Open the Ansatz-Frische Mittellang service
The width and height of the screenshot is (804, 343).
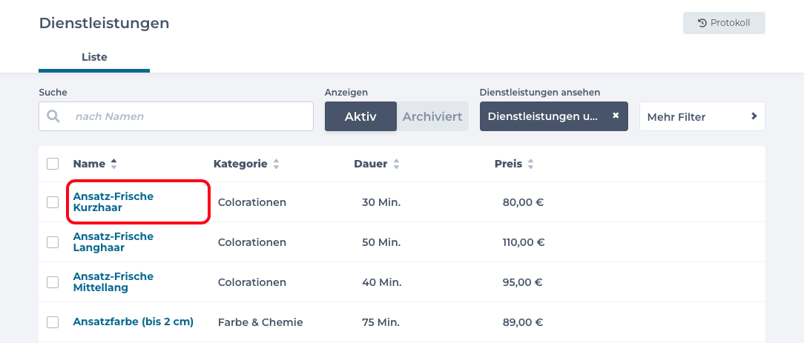113,282
